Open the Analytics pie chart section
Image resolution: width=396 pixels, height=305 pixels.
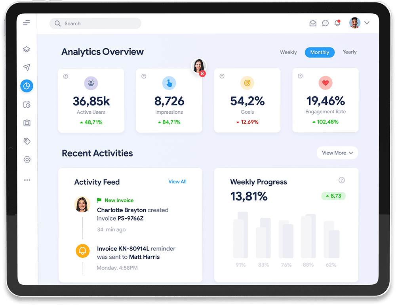[x=27, y=86]
